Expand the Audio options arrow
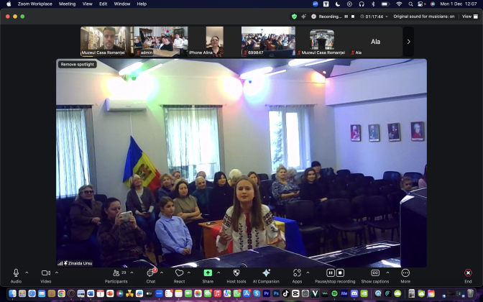 (x=27, y=273)
